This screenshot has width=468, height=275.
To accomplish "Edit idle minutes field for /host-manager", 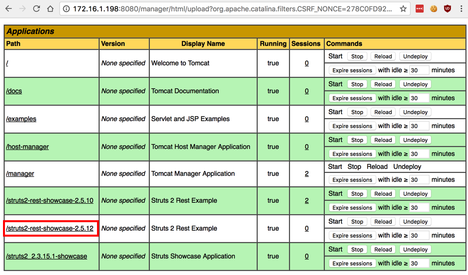I will pos(419,154).
